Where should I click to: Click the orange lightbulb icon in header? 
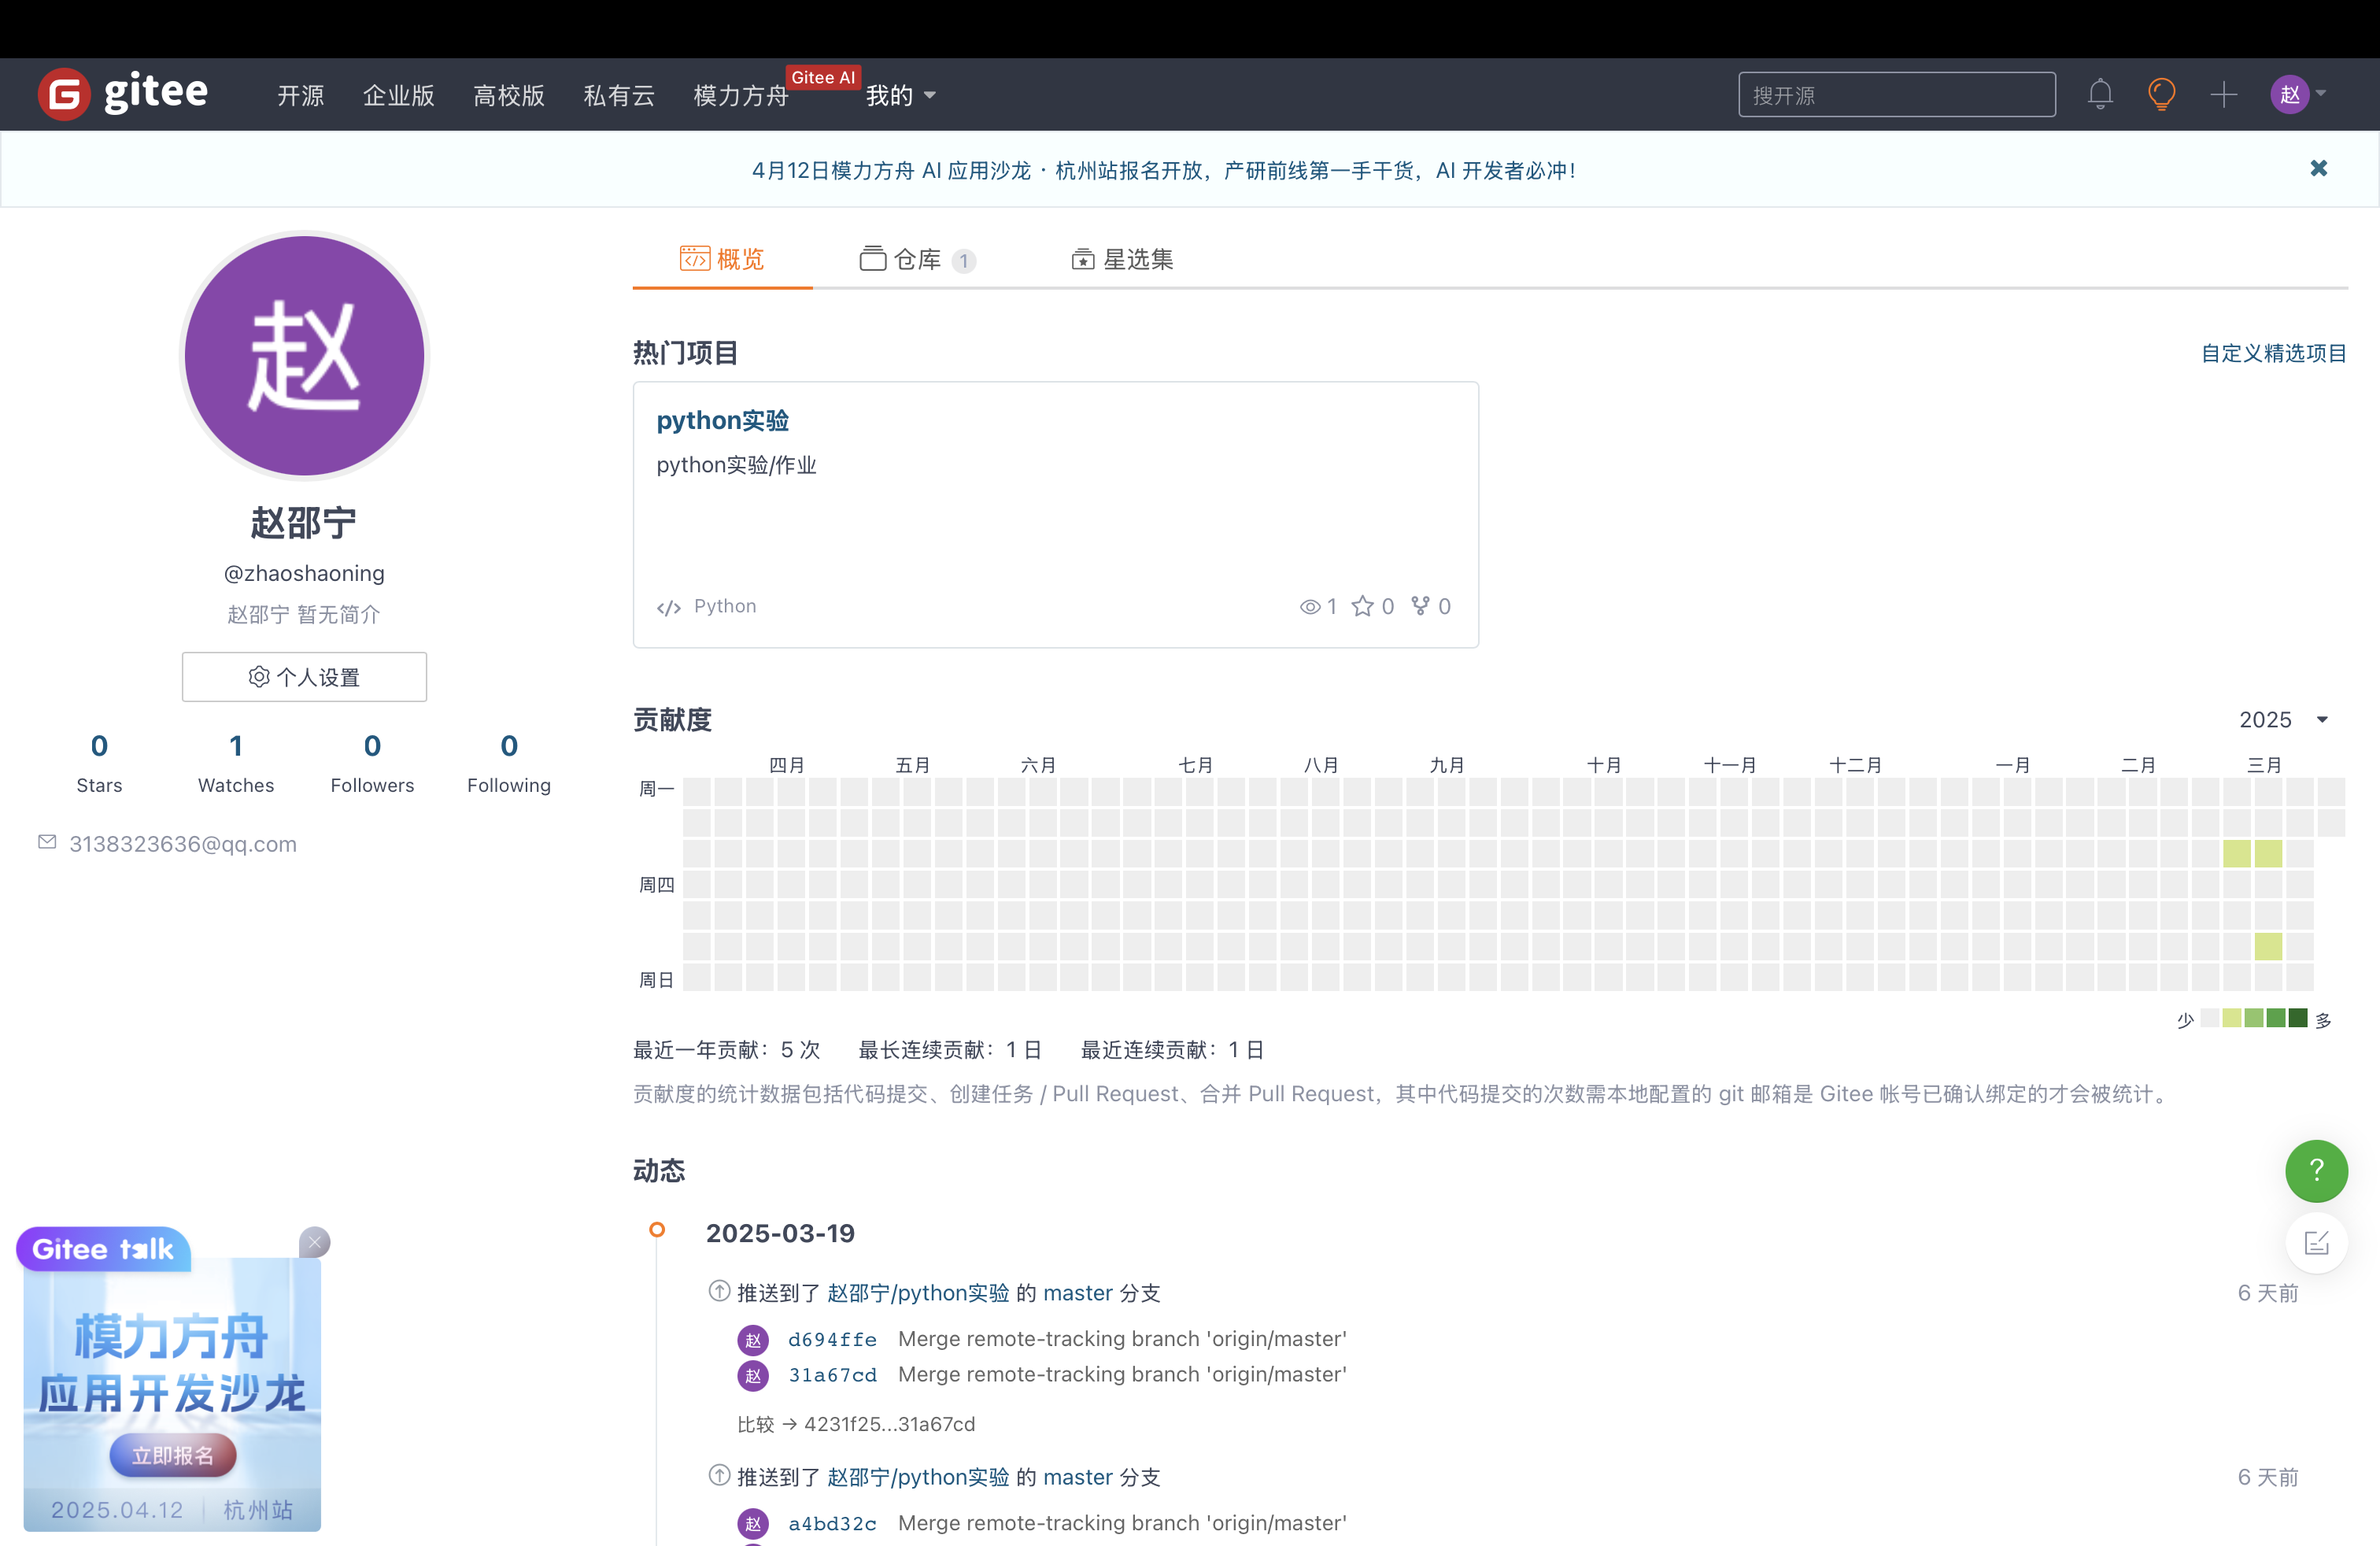tap(2161, 94)
